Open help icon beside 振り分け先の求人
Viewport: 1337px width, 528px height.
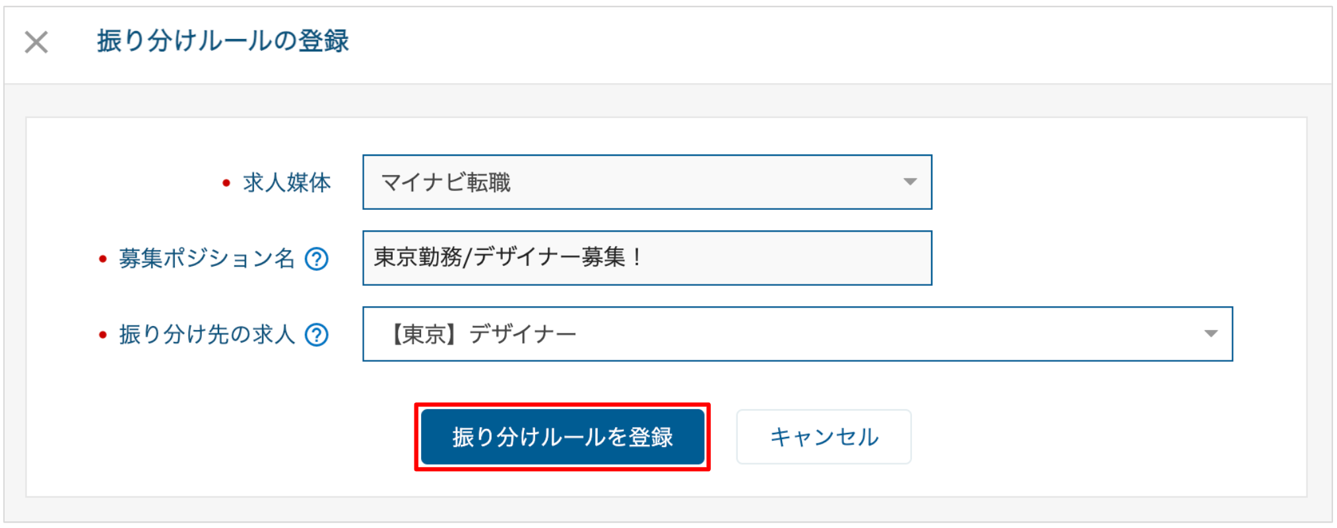point(317,335)
